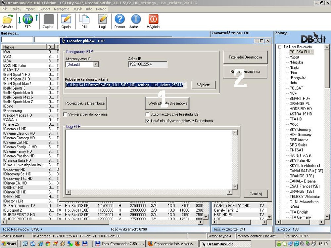Select POLSKA FULL bouquet in tree

click(301, 52)
